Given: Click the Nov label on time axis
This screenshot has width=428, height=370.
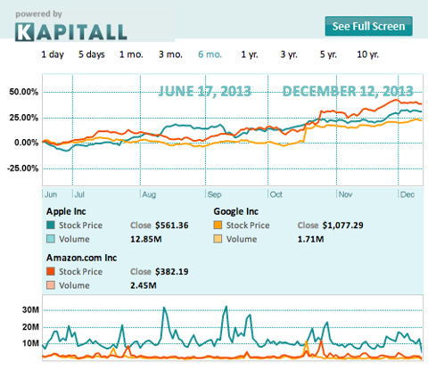Looking at the screenshot, I should 345,194.
